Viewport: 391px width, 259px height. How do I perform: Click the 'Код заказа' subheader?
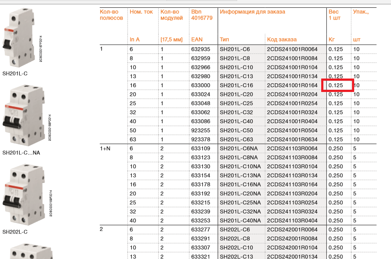[282, 39]
